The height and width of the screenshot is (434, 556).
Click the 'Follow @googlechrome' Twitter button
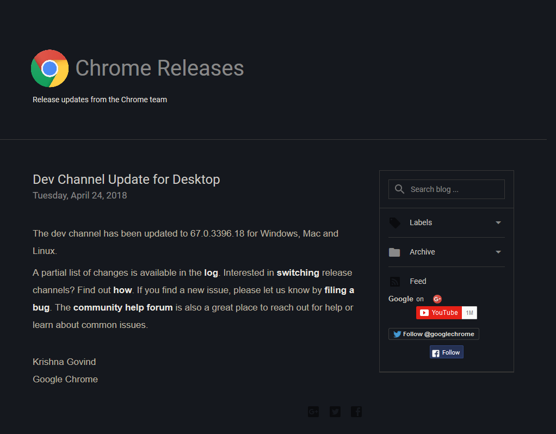click(434, 334)
